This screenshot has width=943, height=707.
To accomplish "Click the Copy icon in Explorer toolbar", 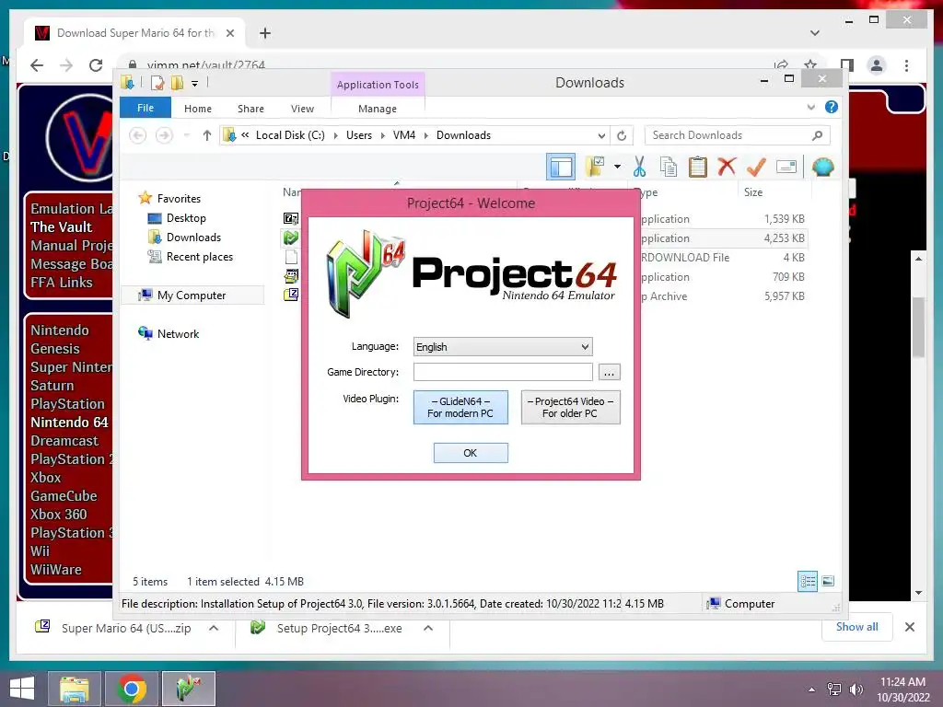I will tap(669, 167).
